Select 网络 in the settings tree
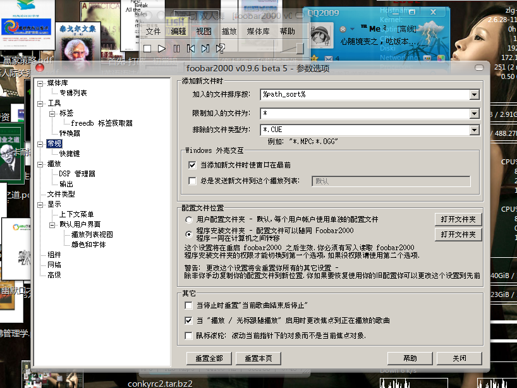The height and width of the screenshot is (388, 517). coord(54,265)
